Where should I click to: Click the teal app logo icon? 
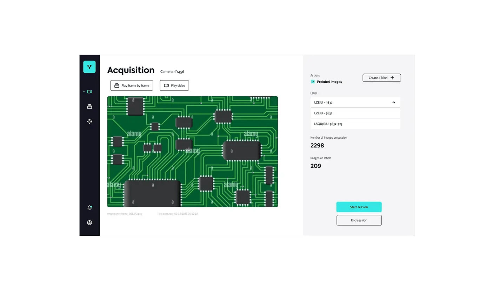89,67
